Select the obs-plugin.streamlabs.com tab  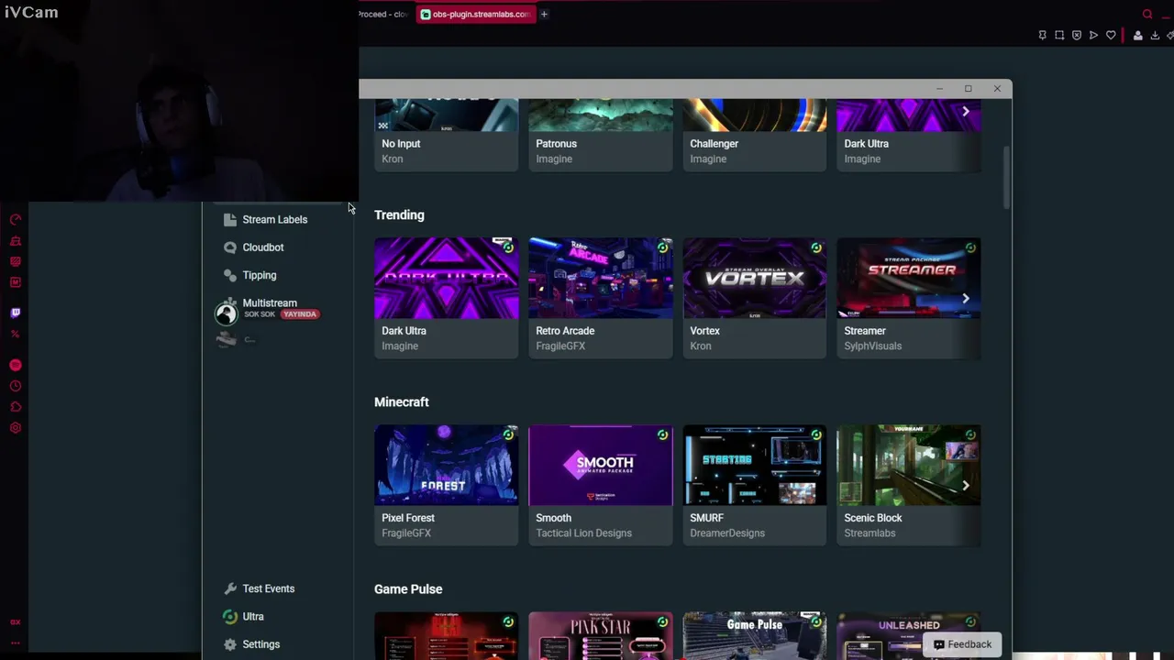[x=475, y=14]
